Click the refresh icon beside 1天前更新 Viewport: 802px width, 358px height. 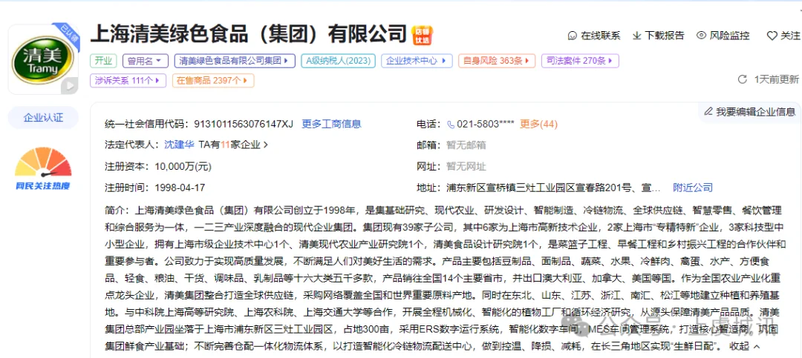(742, 79)
